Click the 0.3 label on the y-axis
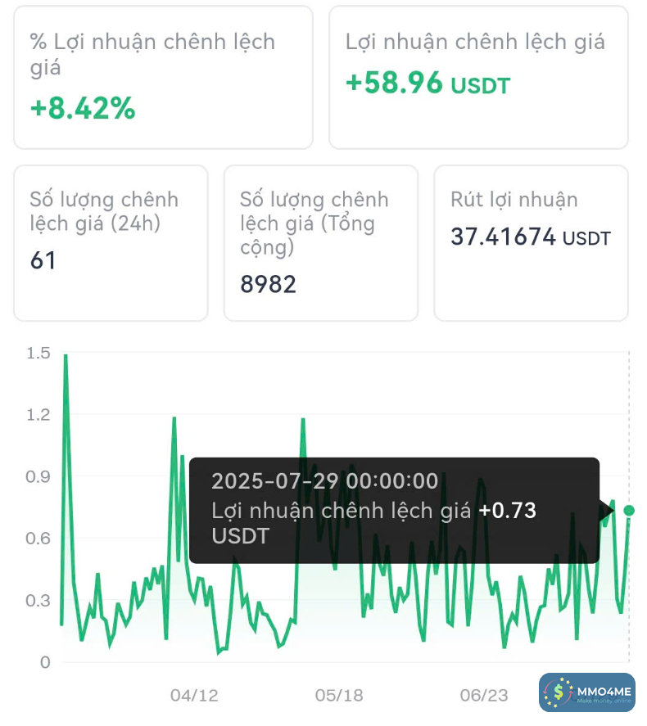 [38, 600]
